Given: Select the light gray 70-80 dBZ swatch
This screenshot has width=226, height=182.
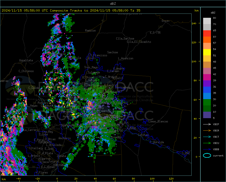Looking at the screenshot, I should click(x=207, y=21).
